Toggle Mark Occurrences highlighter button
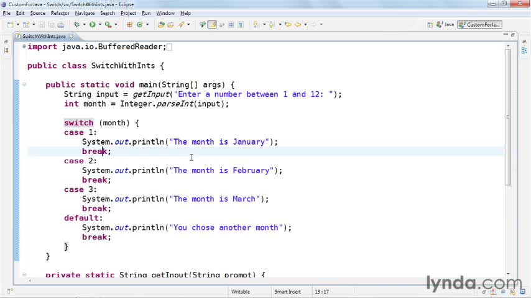Viewport: 531px width, 298px height. (212, 25)
